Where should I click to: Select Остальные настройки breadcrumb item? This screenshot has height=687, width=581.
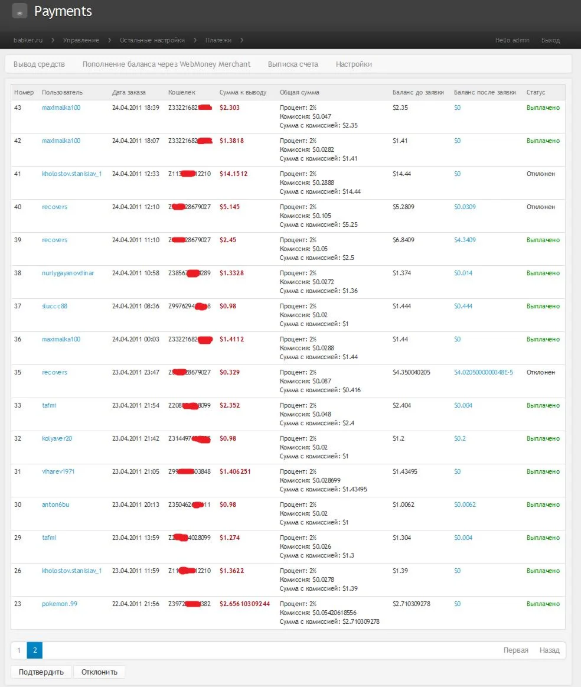click(x=152, y=40)
